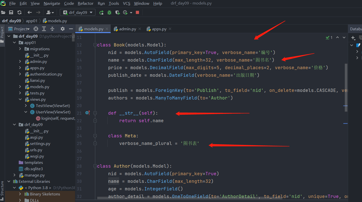Close the admin.py editor tab
Screen dimensions: 362x202
140,29
